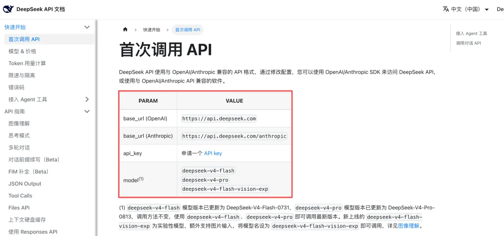The height and width of the screenshot is (236, 504).
Task: Jump to 接入 Agent 工具 in page outline
Action: (471, 34)
